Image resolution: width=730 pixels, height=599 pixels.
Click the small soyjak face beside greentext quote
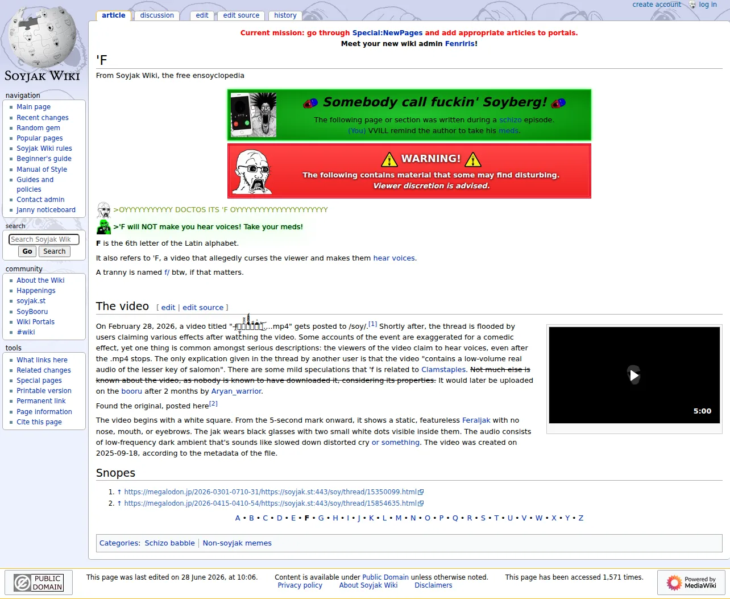[x=103, y=210]
